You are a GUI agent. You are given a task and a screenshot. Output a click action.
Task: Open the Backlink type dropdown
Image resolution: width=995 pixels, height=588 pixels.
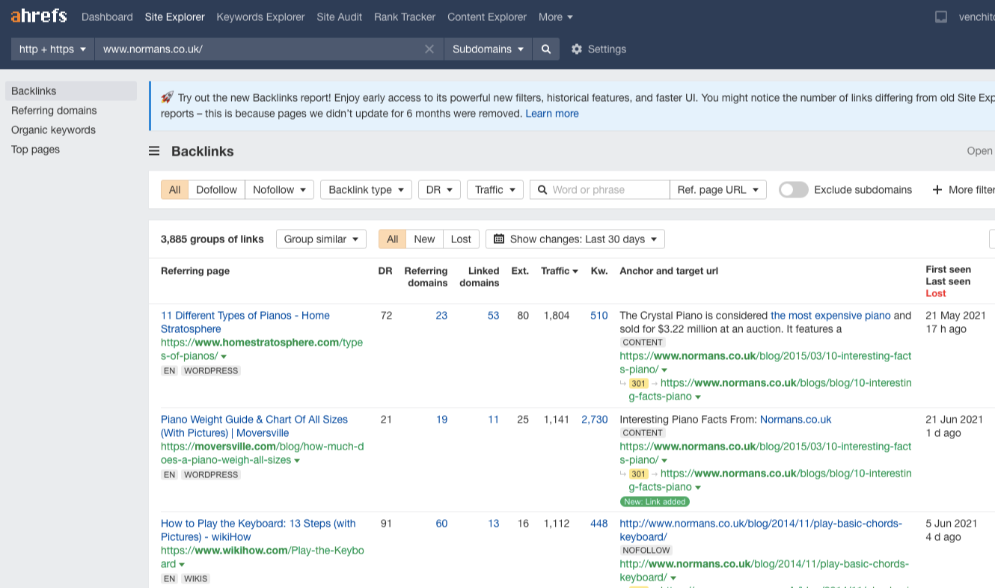366,190
